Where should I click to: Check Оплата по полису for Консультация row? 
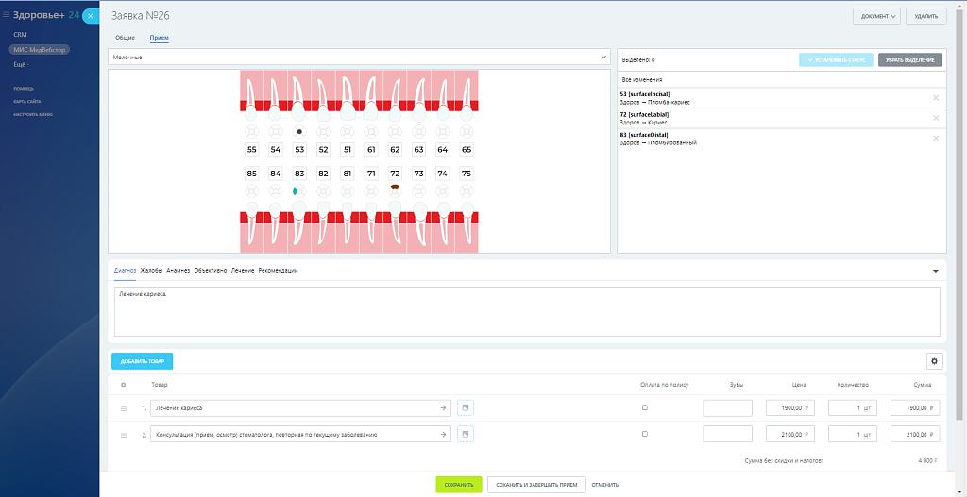pos(645,434)
